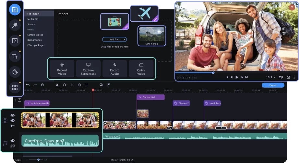Split clip with the scissors icon
Screen dimensions: 299x163
click(x=57, y=85)
